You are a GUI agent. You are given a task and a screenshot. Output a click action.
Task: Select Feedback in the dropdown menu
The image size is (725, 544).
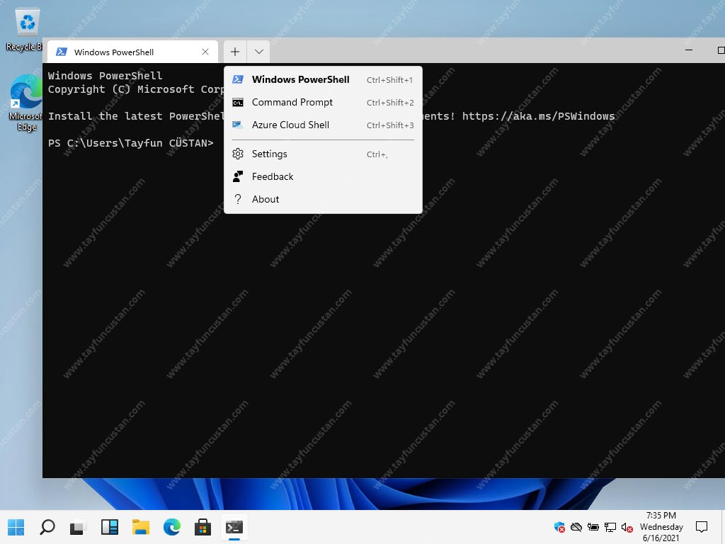(x=323, y=176)
